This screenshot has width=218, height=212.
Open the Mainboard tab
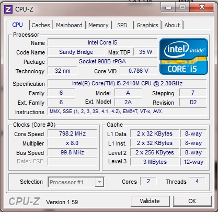click(x=69, y=25)
